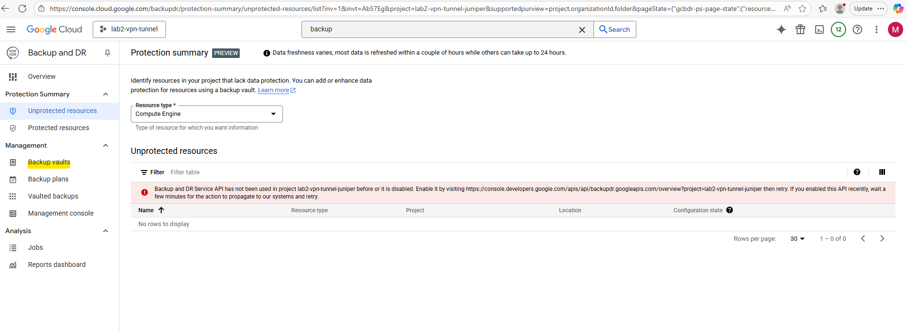Click the Configuration state help icon

[730, 210]
